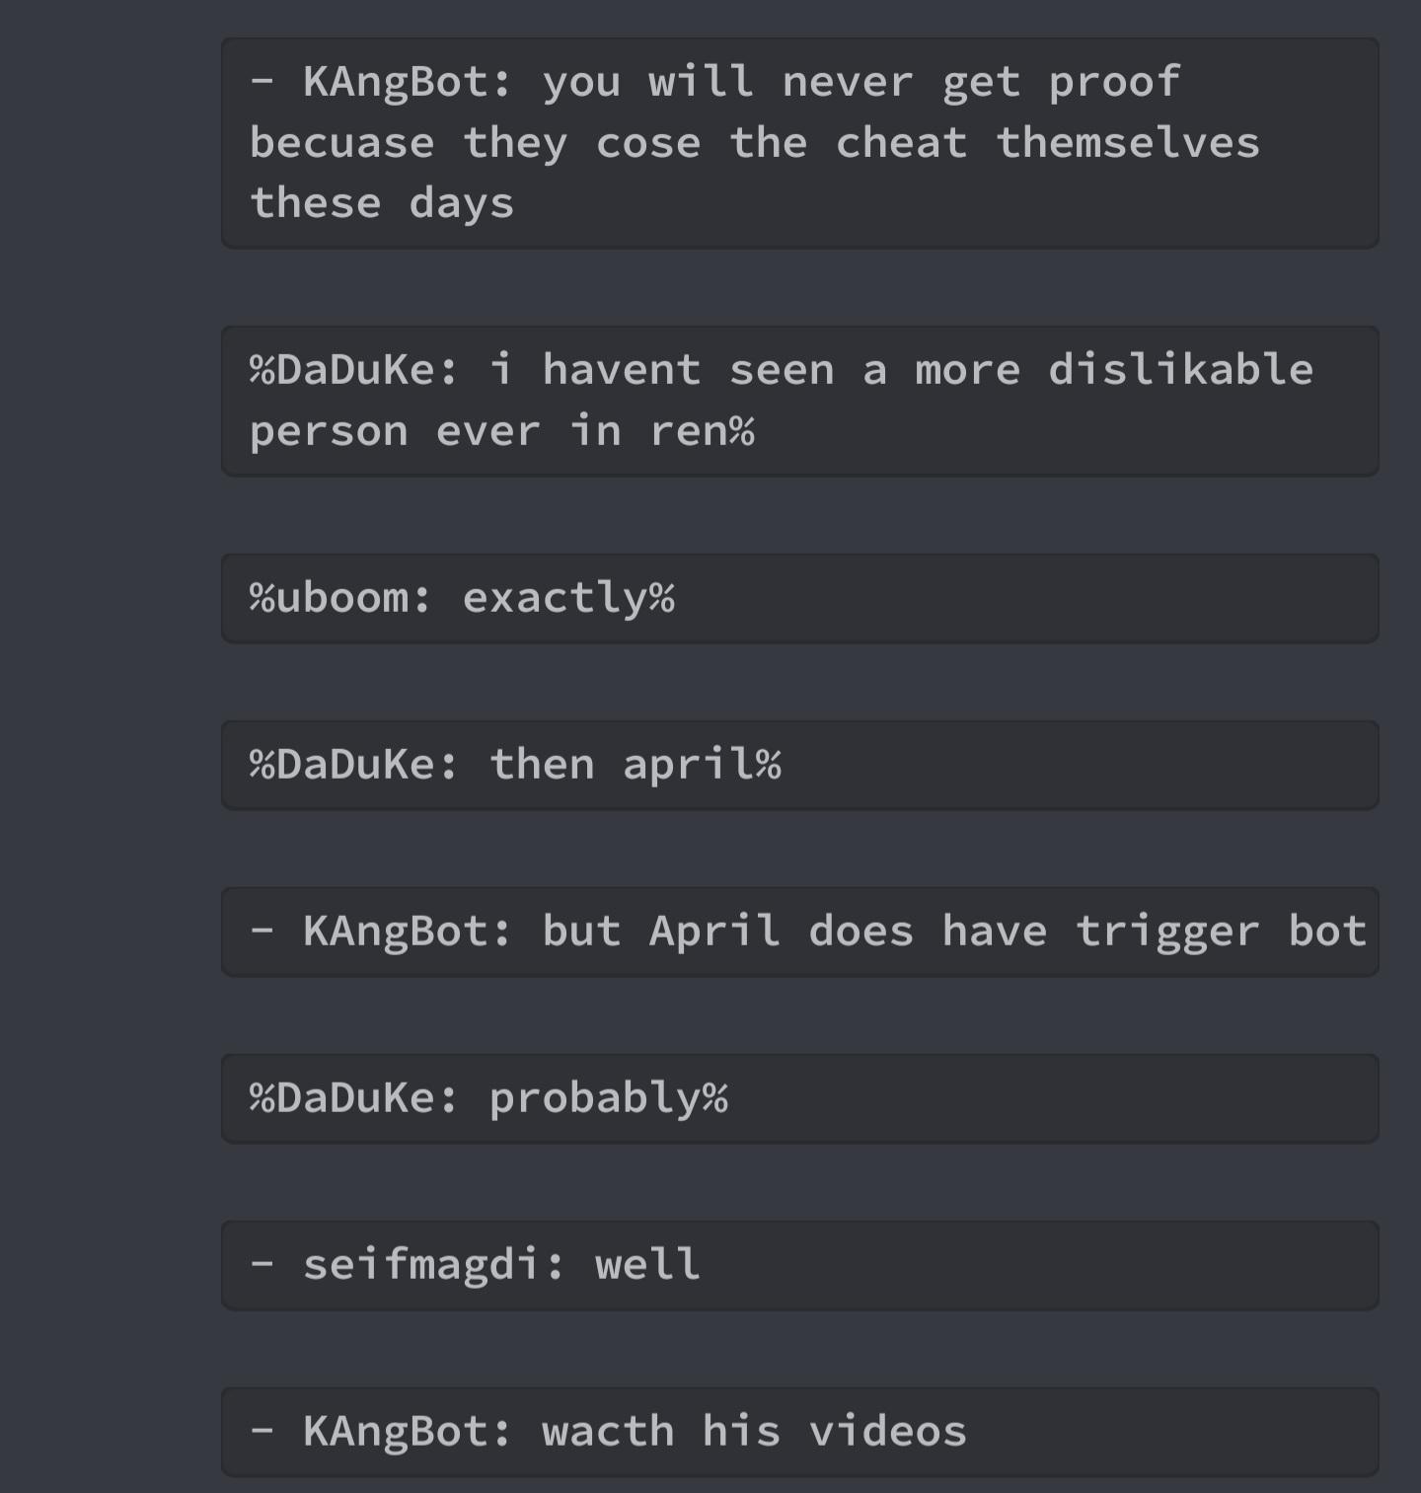Select the DaDuKe 'probably' message block
Image resolution: width=1421 pixels, height=1493 pixels.
click(799, 1099)
